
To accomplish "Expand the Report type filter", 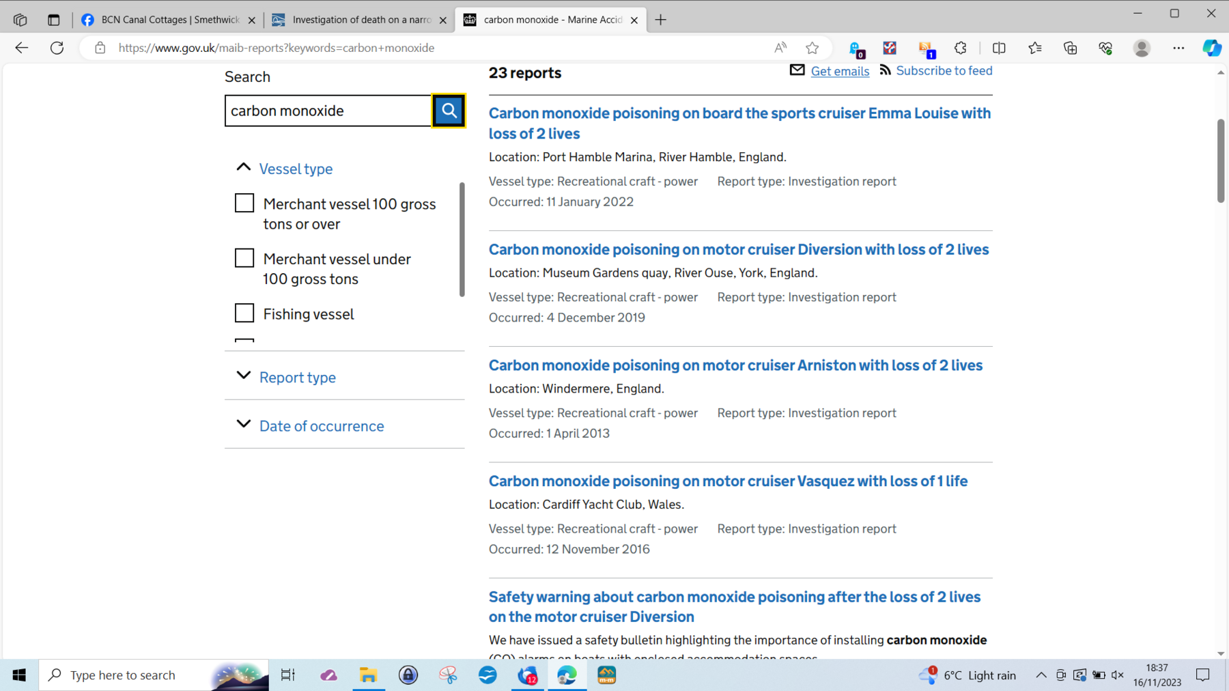I will tap(297, 378).
